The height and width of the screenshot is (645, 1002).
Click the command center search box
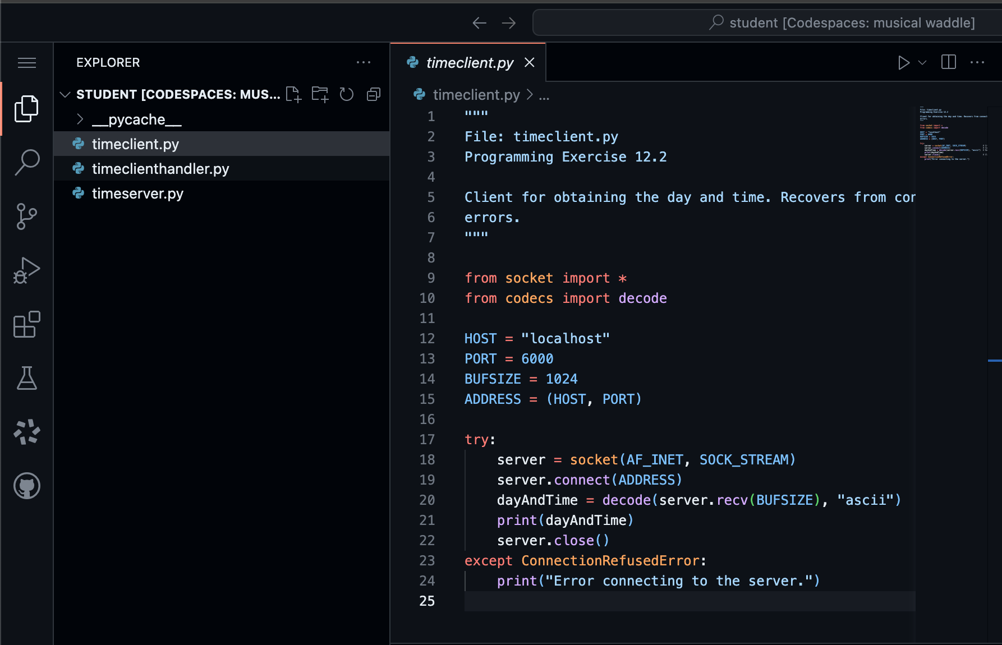pyautogui.click(x=766, y=23)
